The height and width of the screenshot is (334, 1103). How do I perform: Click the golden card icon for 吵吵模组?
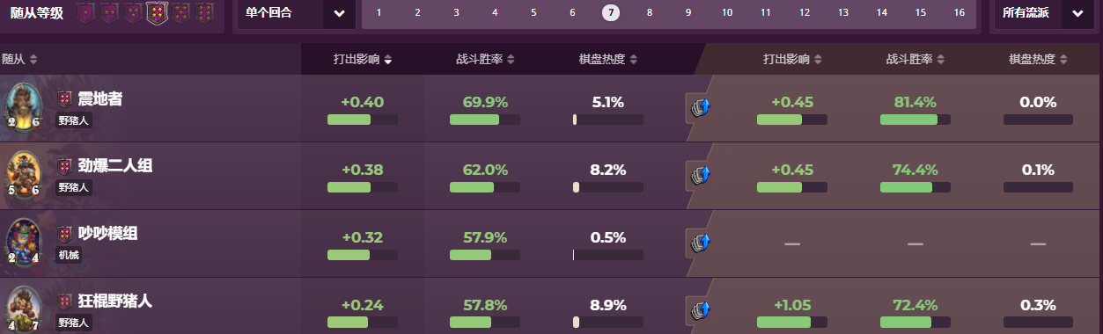pos(699,242)
